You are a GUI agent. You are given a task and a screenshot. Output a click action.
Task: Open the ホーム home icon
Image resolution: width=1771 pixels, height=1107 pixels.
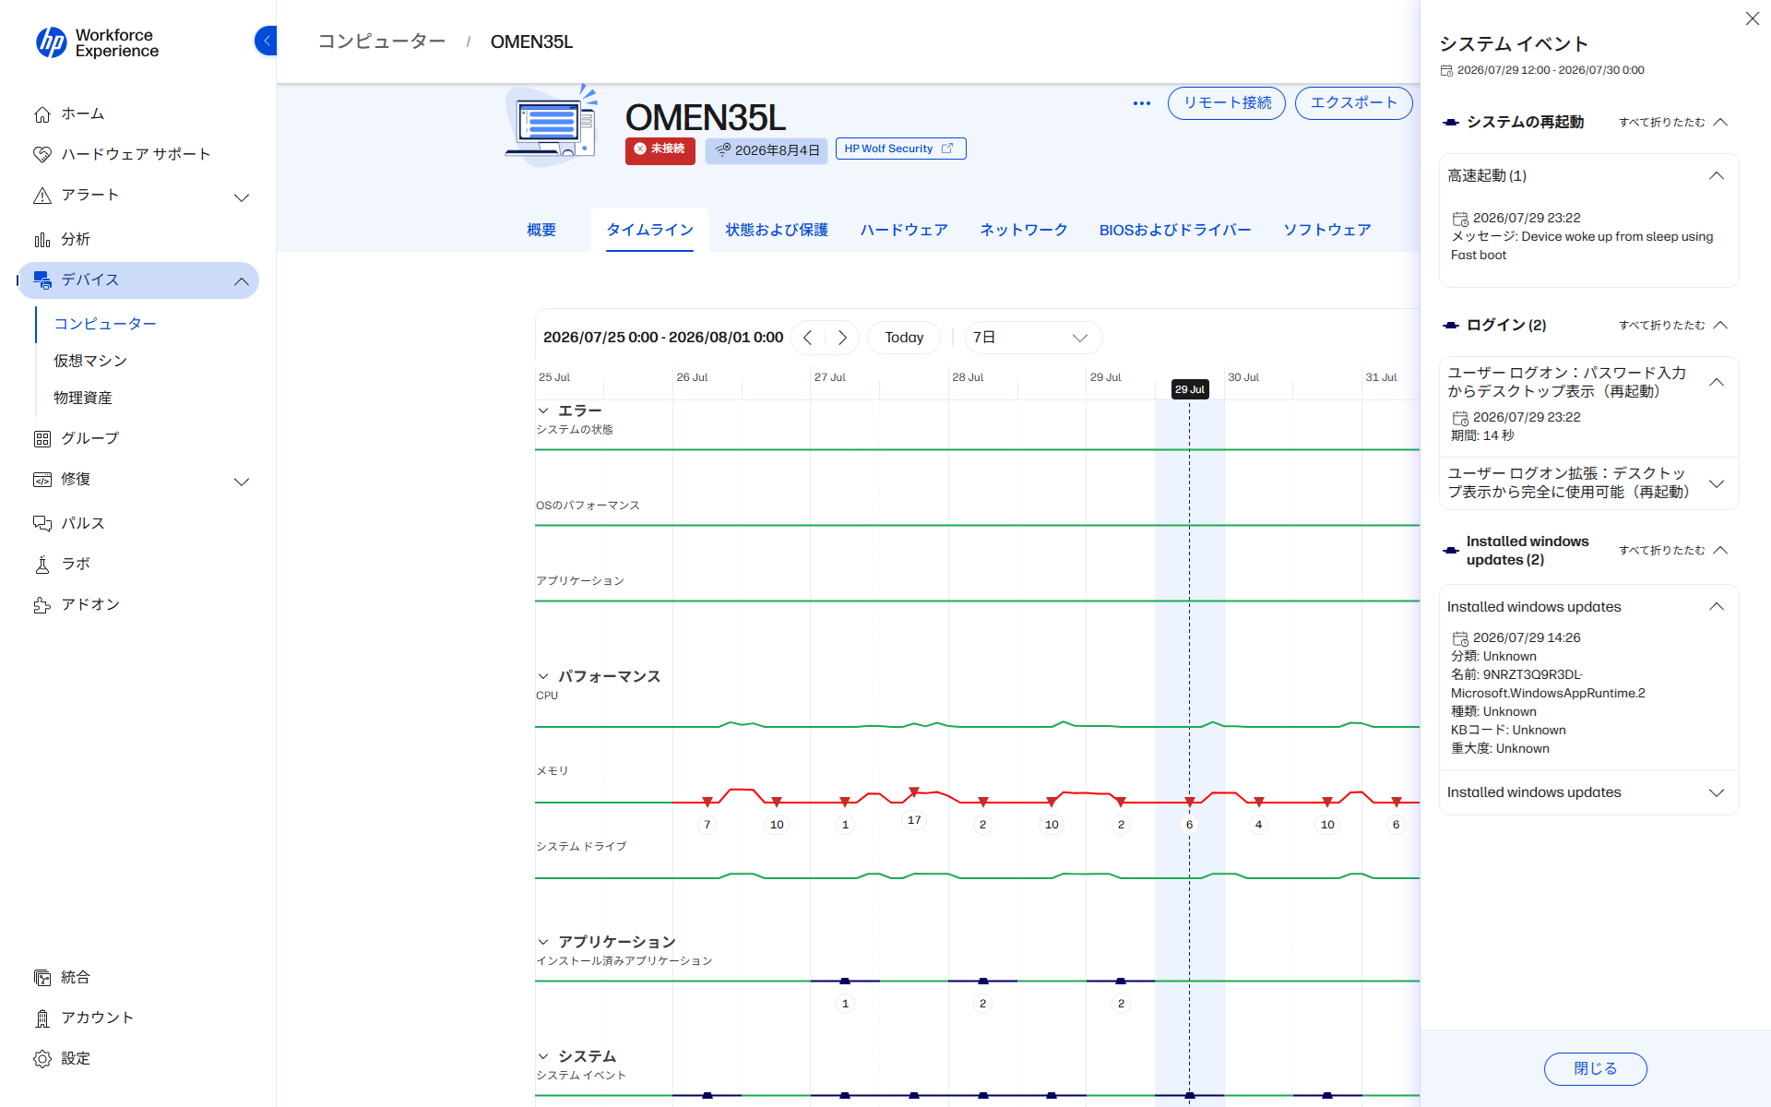tap(42, 114)
